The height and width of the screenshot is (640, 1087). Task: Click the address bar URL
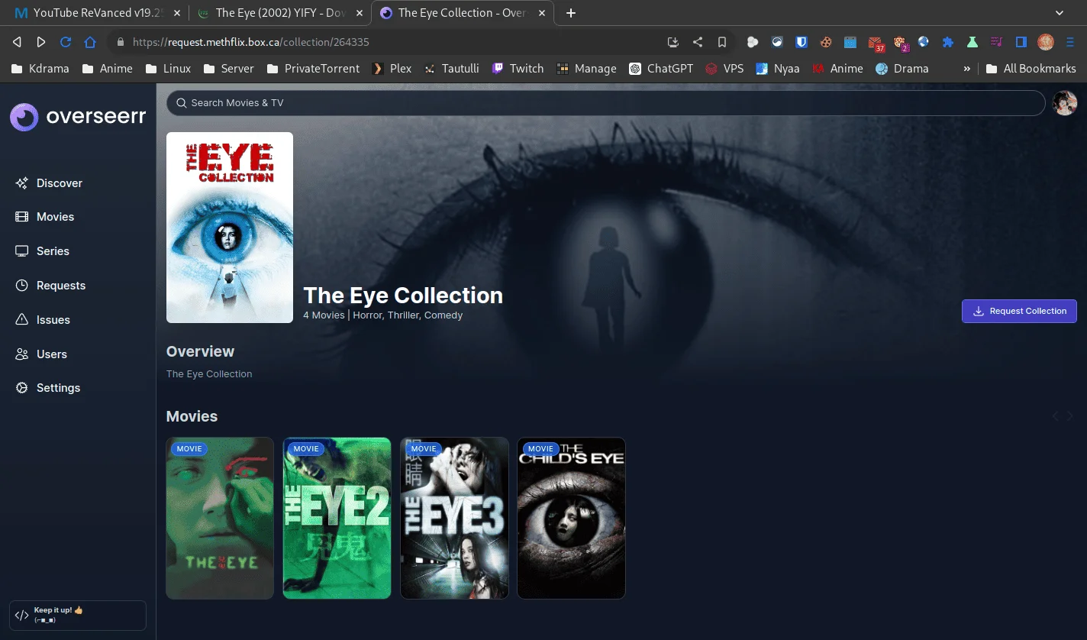coord(251,42)
